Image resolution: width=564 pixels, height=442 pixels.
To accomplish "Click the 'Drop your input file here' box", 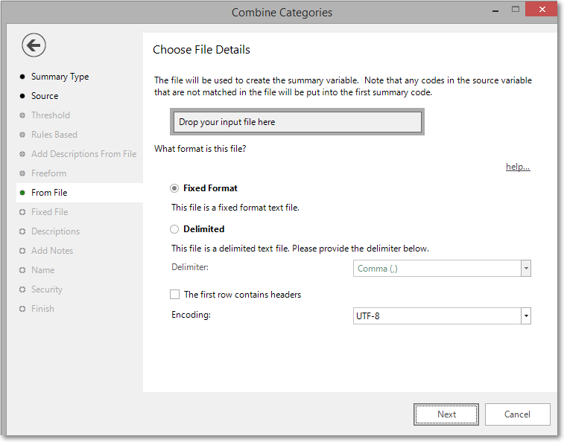I will click(x=297, y=122).
